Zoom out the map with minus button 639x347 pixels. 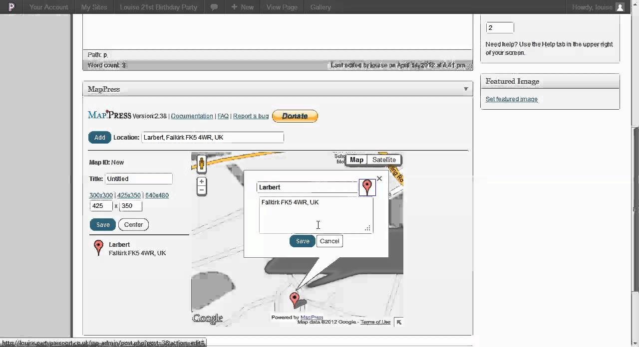tap(202, 190)
